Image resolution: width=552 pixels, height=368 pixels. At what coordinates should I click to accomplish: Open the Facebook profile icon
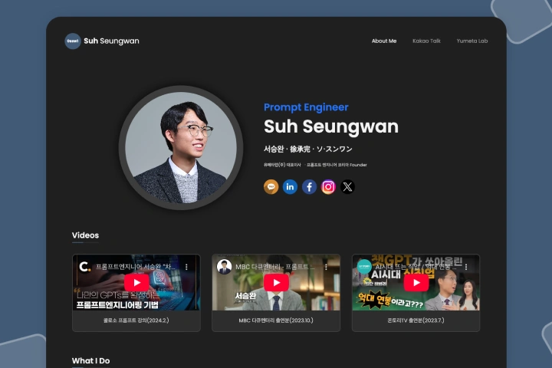point(309,186)
